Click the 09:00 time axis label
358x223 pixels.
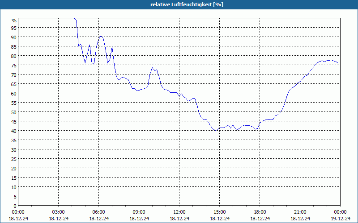click(x=139, y=212)
